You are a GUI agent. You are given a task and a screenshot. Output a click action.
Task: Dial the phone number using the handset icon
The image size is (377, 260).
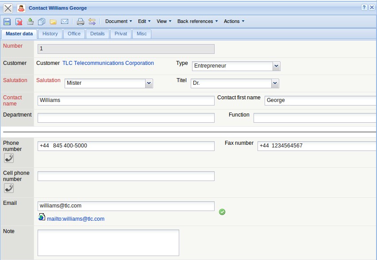[x=8, y=158]
